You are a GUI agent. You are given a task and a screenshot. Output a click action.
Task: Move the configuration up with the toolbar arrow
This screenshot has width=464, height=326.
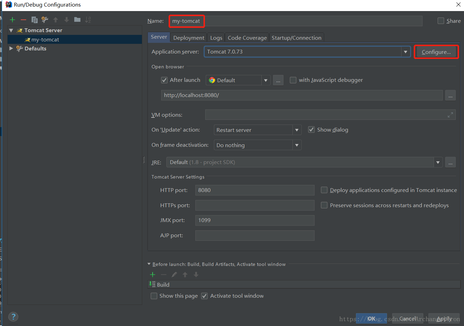pos(56,20)
